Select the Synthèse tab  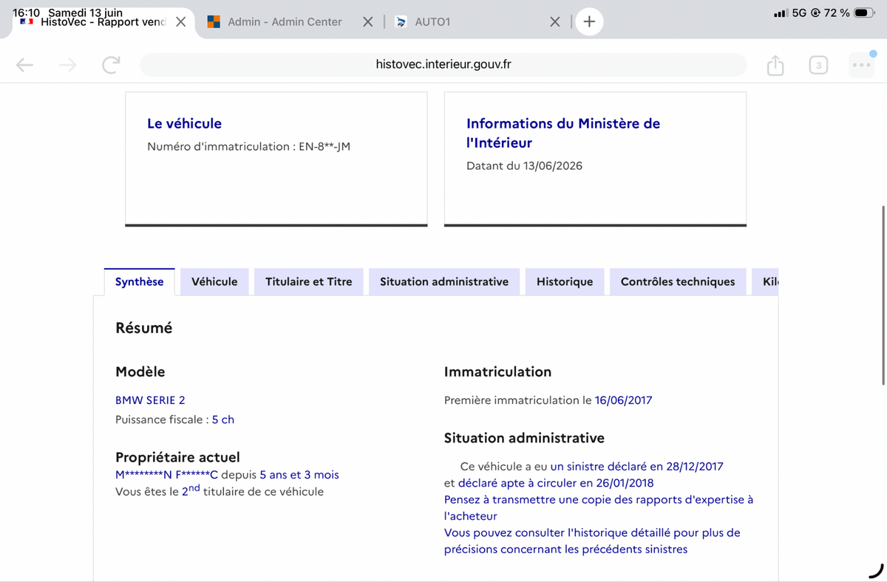tap(140, 281)
